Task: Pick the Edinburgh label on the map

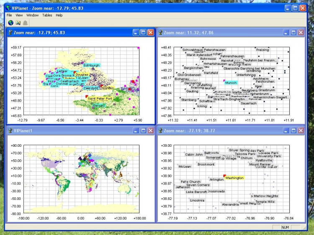Action: (91, 65)
